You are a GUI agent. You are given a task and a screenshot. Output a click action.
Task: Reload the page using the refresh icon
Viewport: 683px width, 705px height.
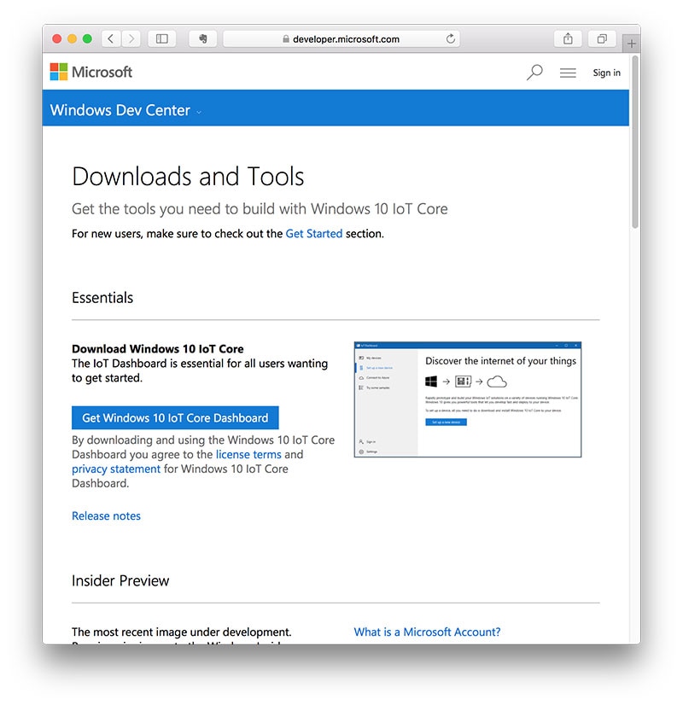click(x=450, y=38)
